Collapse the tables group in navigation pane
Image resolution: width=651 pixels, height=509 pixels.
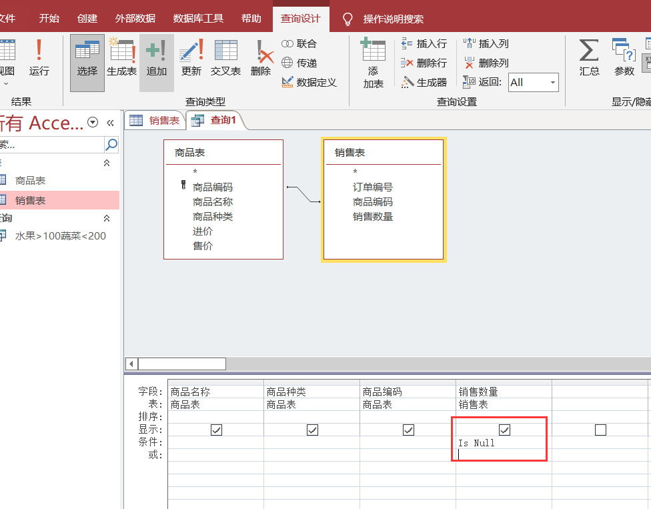pos(107,163)
